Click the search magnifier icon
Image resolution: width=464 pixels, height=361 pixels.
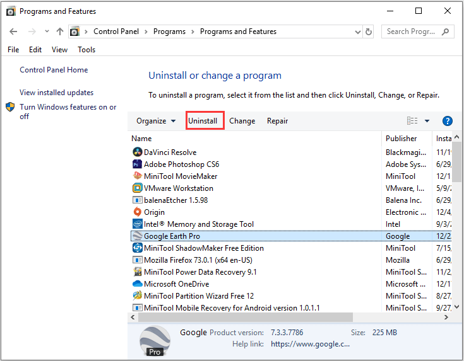(x=445, y=32)
